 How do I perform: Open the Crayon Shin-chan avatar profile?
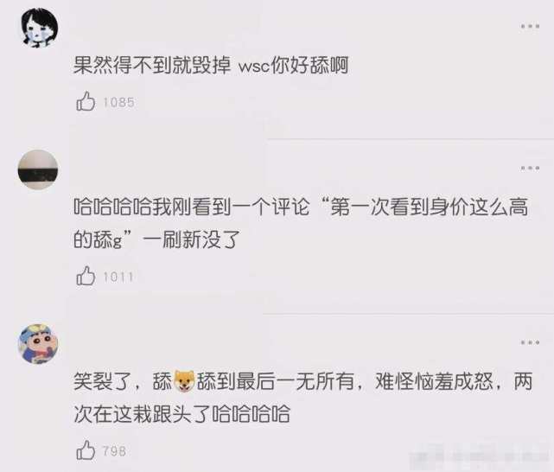(38, 344)
